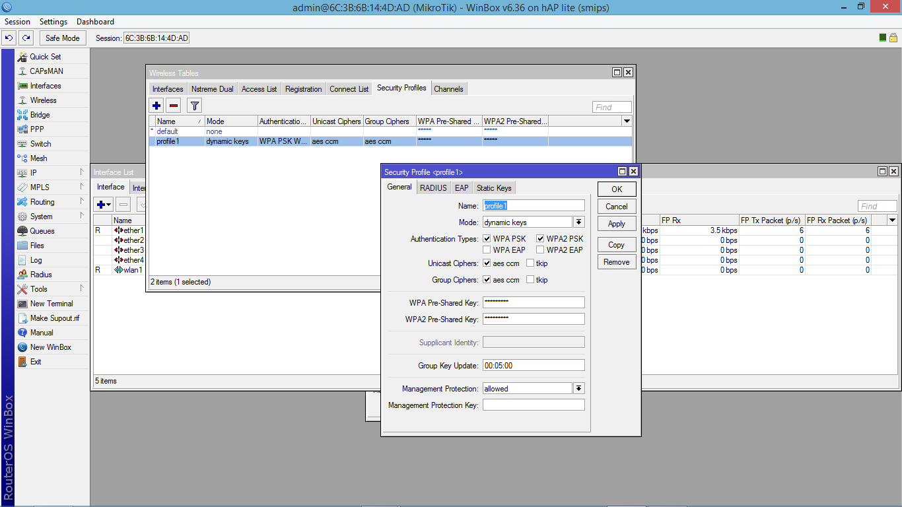This screenshot has width=902, height=507.
Task: Open PPP in the sidebar
Action: point(37,129)
